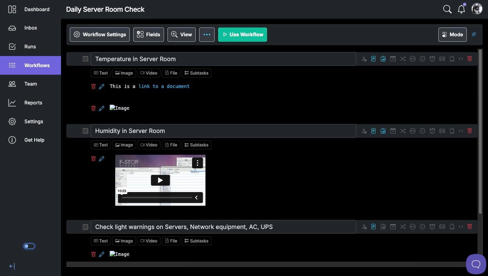Click the Use Workflow button
The width and height of the screenshot is (488, 276).
tap(243, 35)
